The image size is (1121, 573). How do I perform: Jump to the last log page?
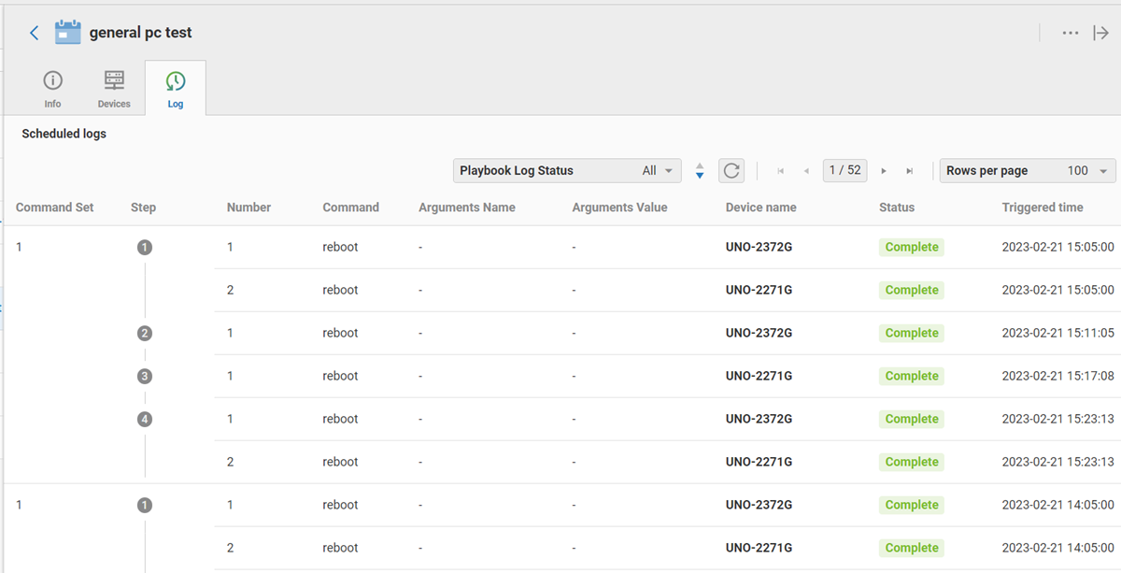click(909, 171)
